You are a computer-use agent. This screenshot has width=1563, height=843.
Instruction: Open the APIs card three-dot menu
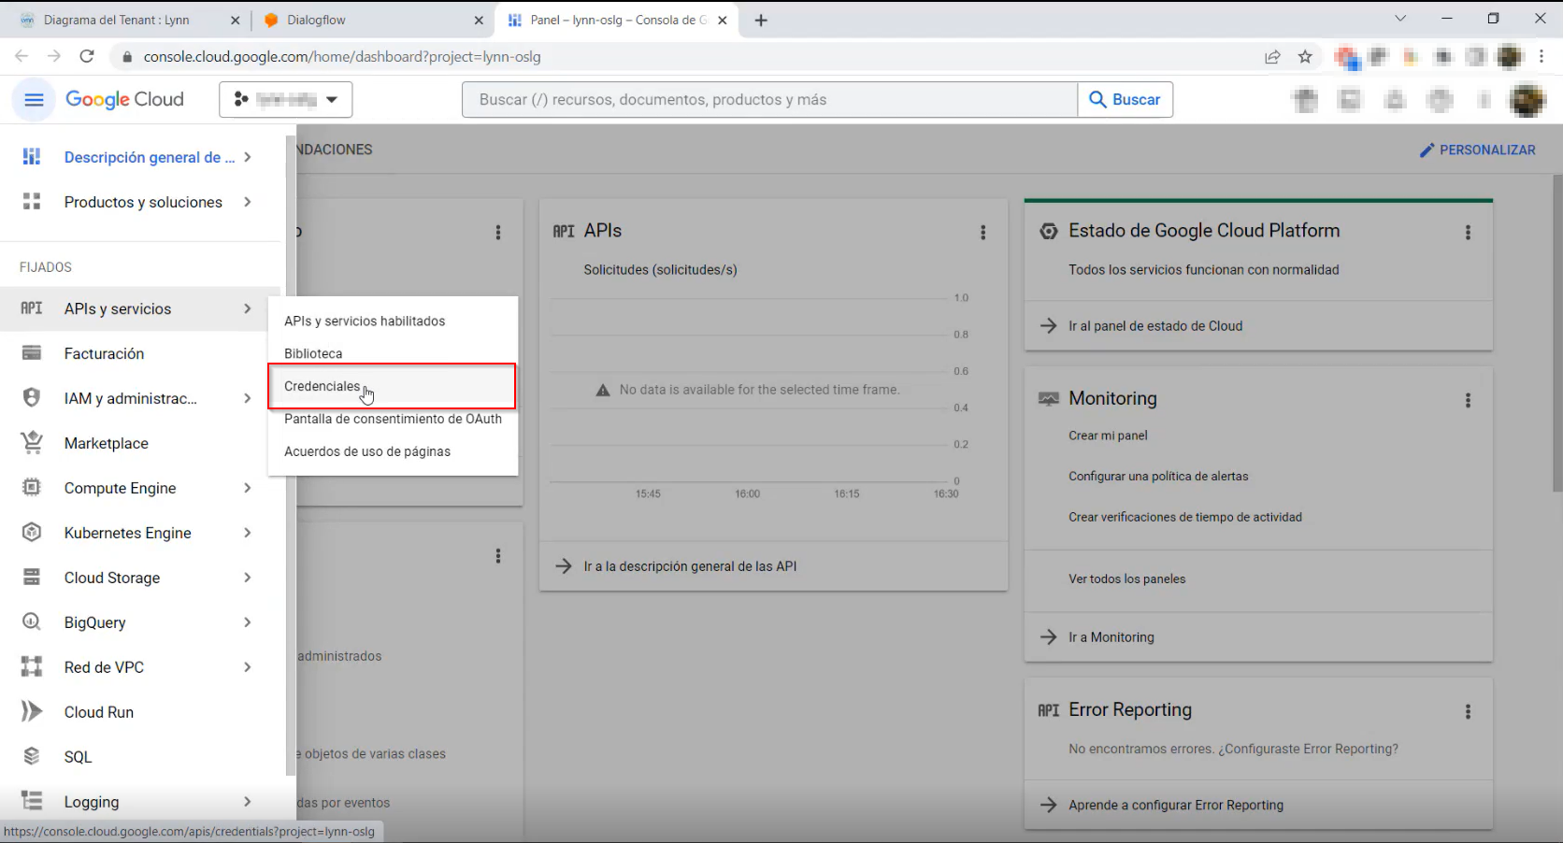982,233
